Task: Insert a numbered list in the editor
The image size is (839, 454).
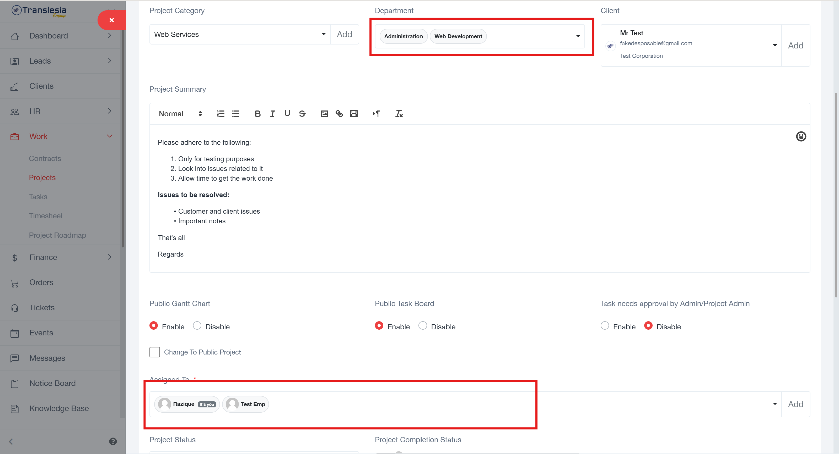Action: pos(220,114)
